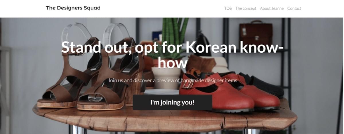
Task: Go to The concept page
Action: coord(246,8)
